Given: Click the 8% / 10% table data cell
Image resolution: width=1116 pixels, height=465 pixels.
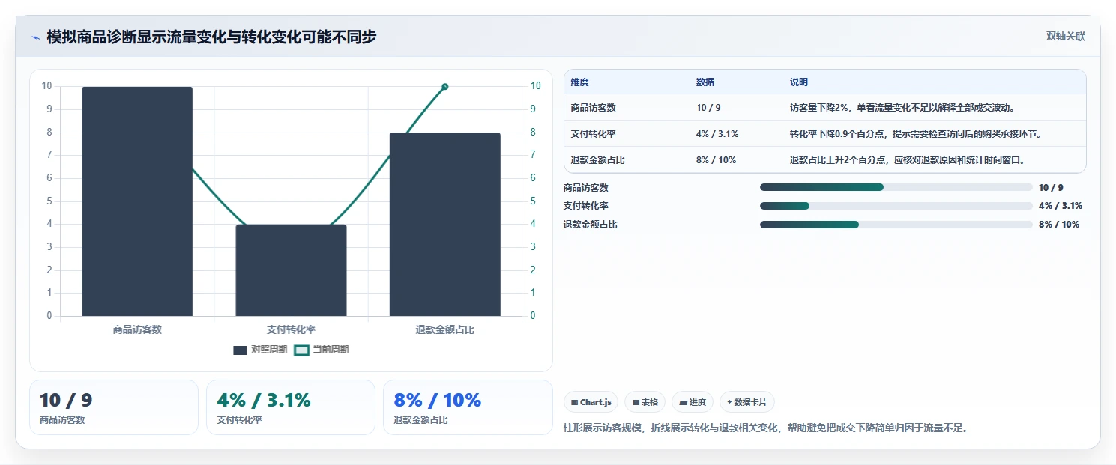Looking at the screenshot, I should tap(716, 160).
